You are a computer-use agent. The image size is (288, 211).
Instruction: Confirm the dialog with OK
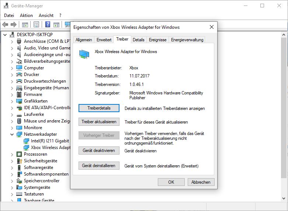[171, 182]
